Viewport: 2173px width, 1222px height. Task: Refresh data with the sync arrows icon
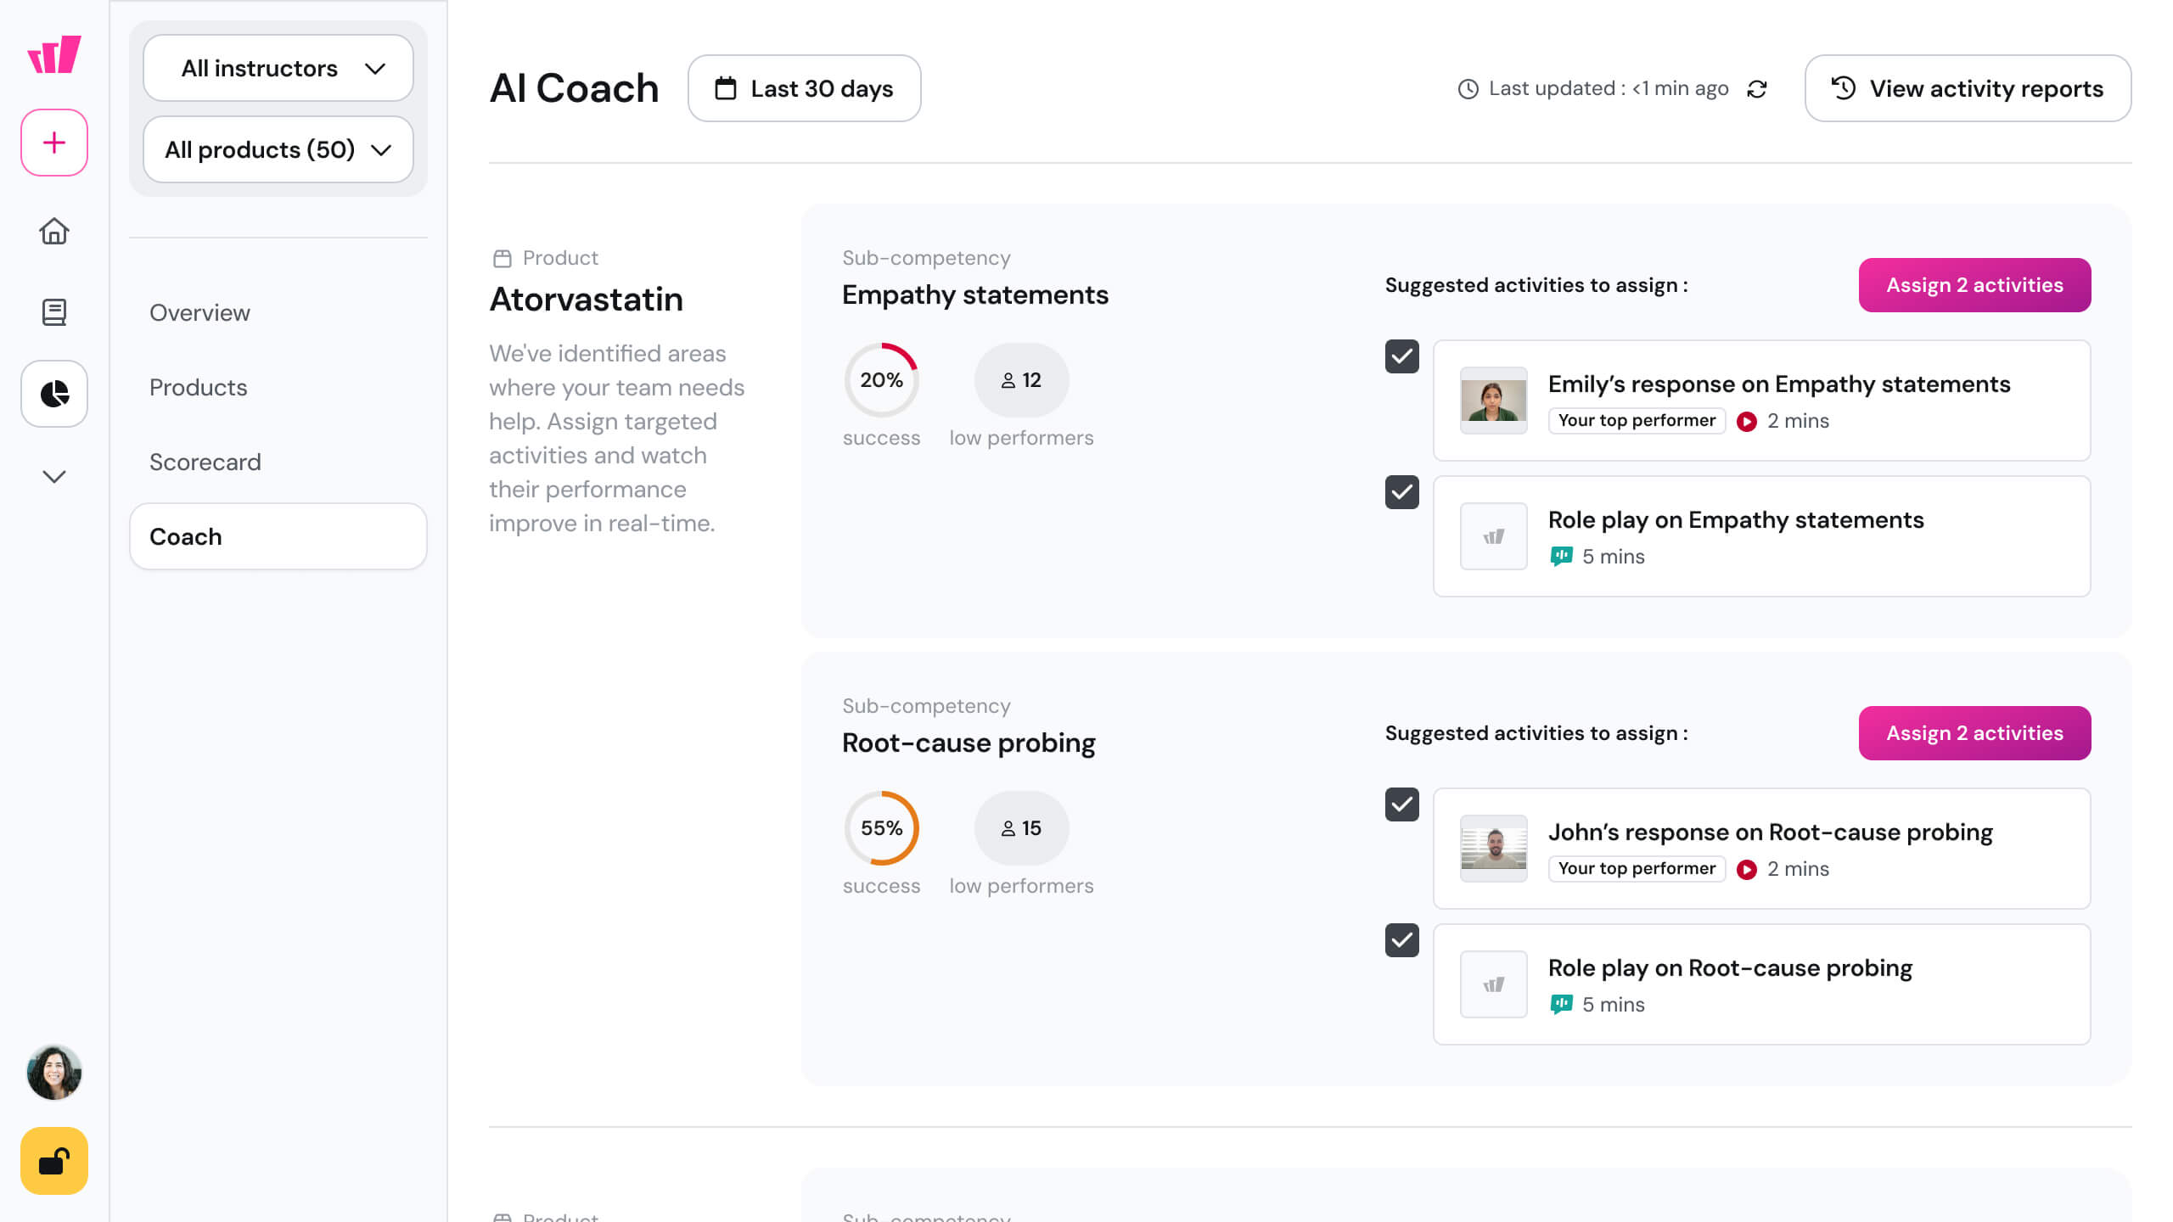pyautogui.click(x=1757, y=89)
